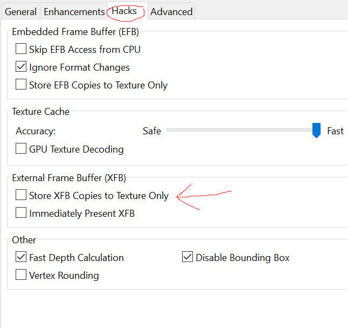Click the Disable Bounding Box label text

point(242,258)
